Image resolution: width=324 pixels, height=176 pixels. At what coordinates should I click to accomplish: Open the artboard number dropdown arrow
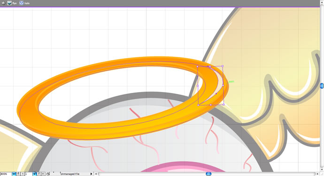pos(34,174)
